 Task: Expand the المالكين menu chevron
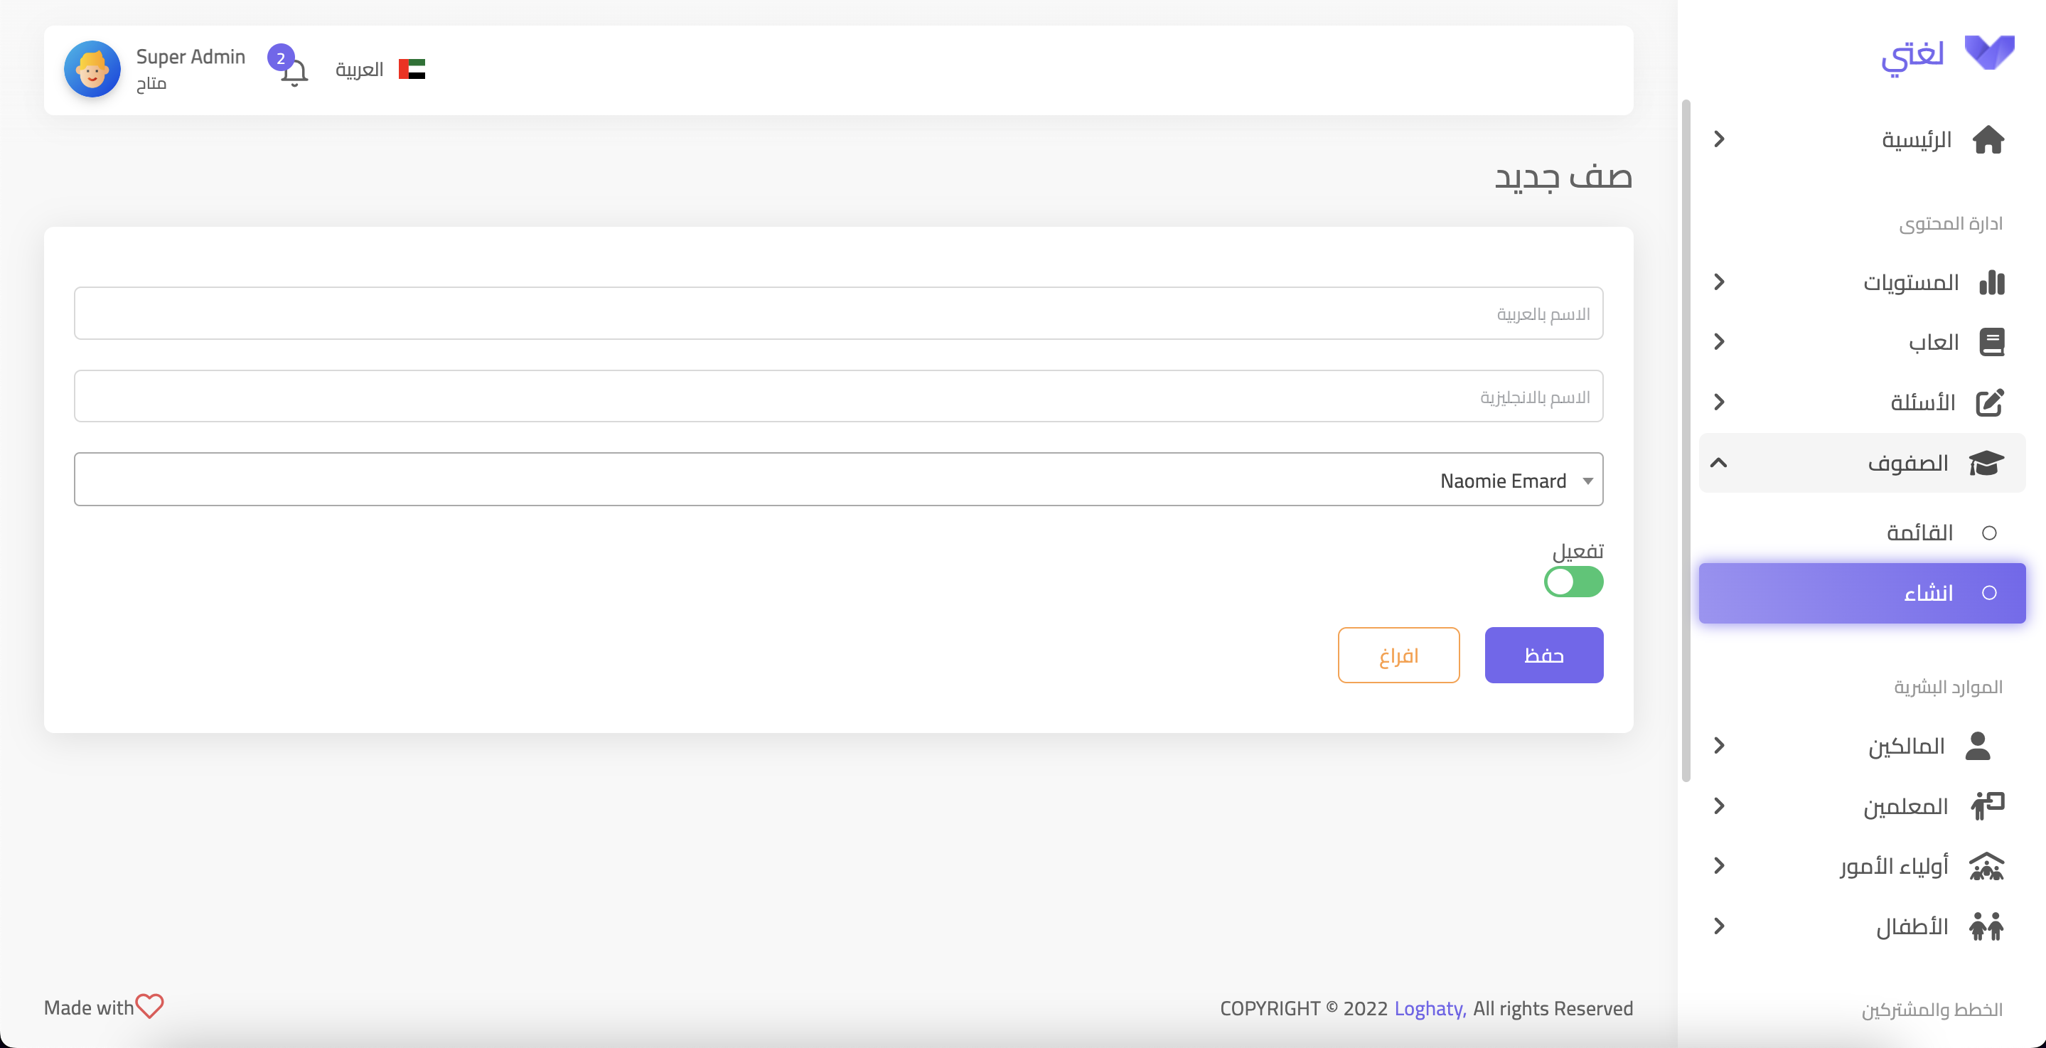tap(1719, 745)
